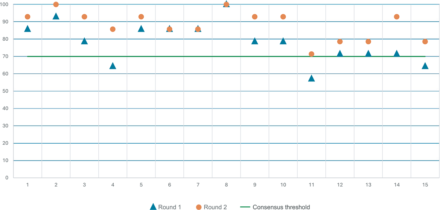The image size is (440, 210).
Task: Click the blue triangle in the second column
Action: tap(56, 16)
